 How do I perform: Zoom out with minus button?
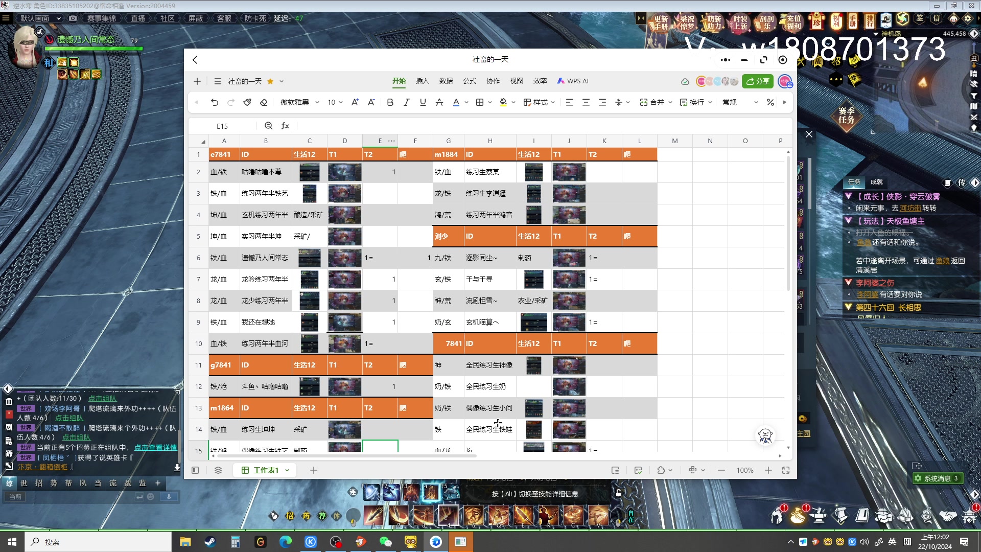[721, 470]
